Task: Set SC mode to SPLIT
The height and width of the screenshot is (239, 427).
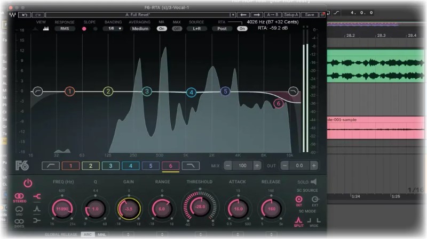Action: pyautogui.click(x=299, y=222)
